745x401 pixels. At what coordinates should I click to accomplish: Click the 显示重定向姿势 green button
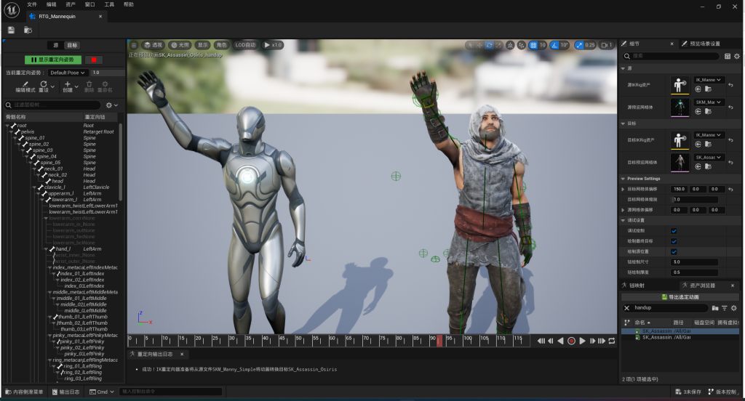tap(52, 60)
